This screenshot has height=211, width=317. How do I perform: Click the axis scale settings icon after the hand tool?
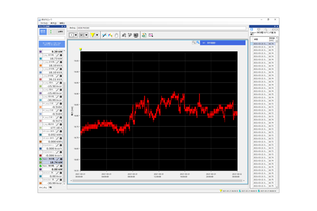(x=124, y=35)
